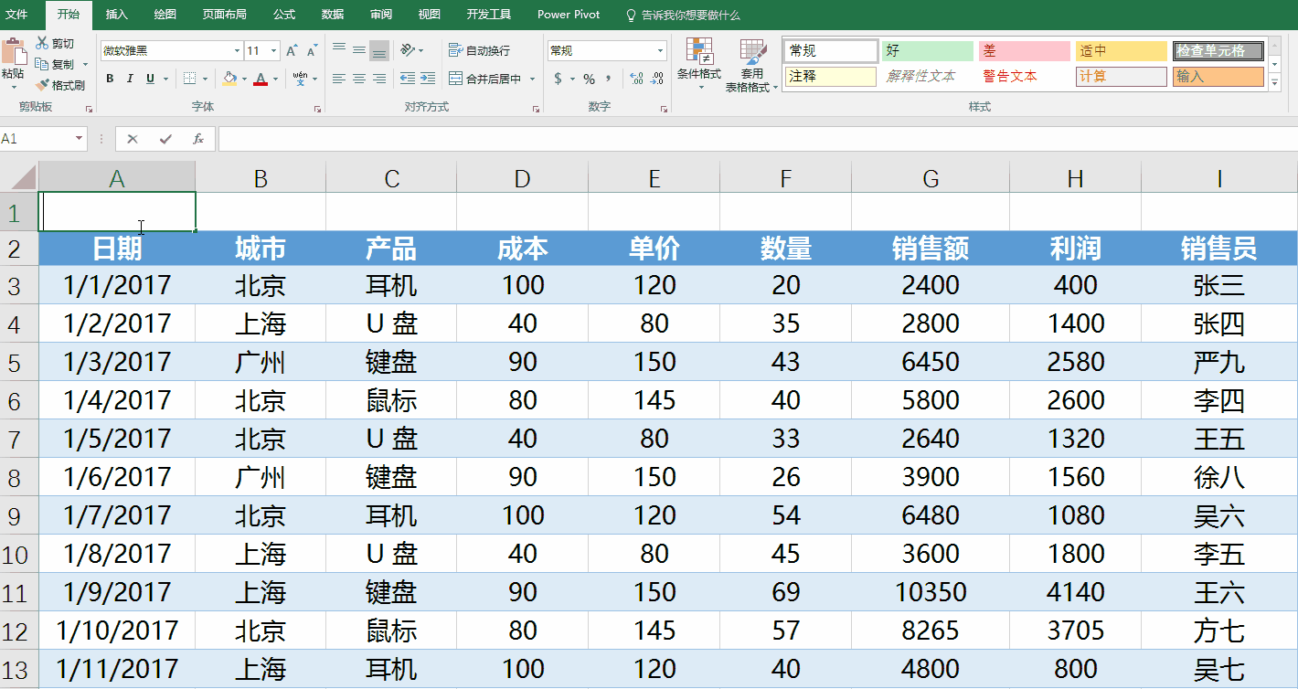Click the increase indent icon
Screen dimensions: 1298x689
427,79
